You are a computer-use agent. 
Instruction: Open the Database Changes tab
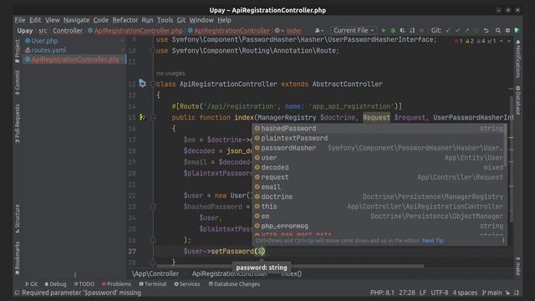(234, 284)
